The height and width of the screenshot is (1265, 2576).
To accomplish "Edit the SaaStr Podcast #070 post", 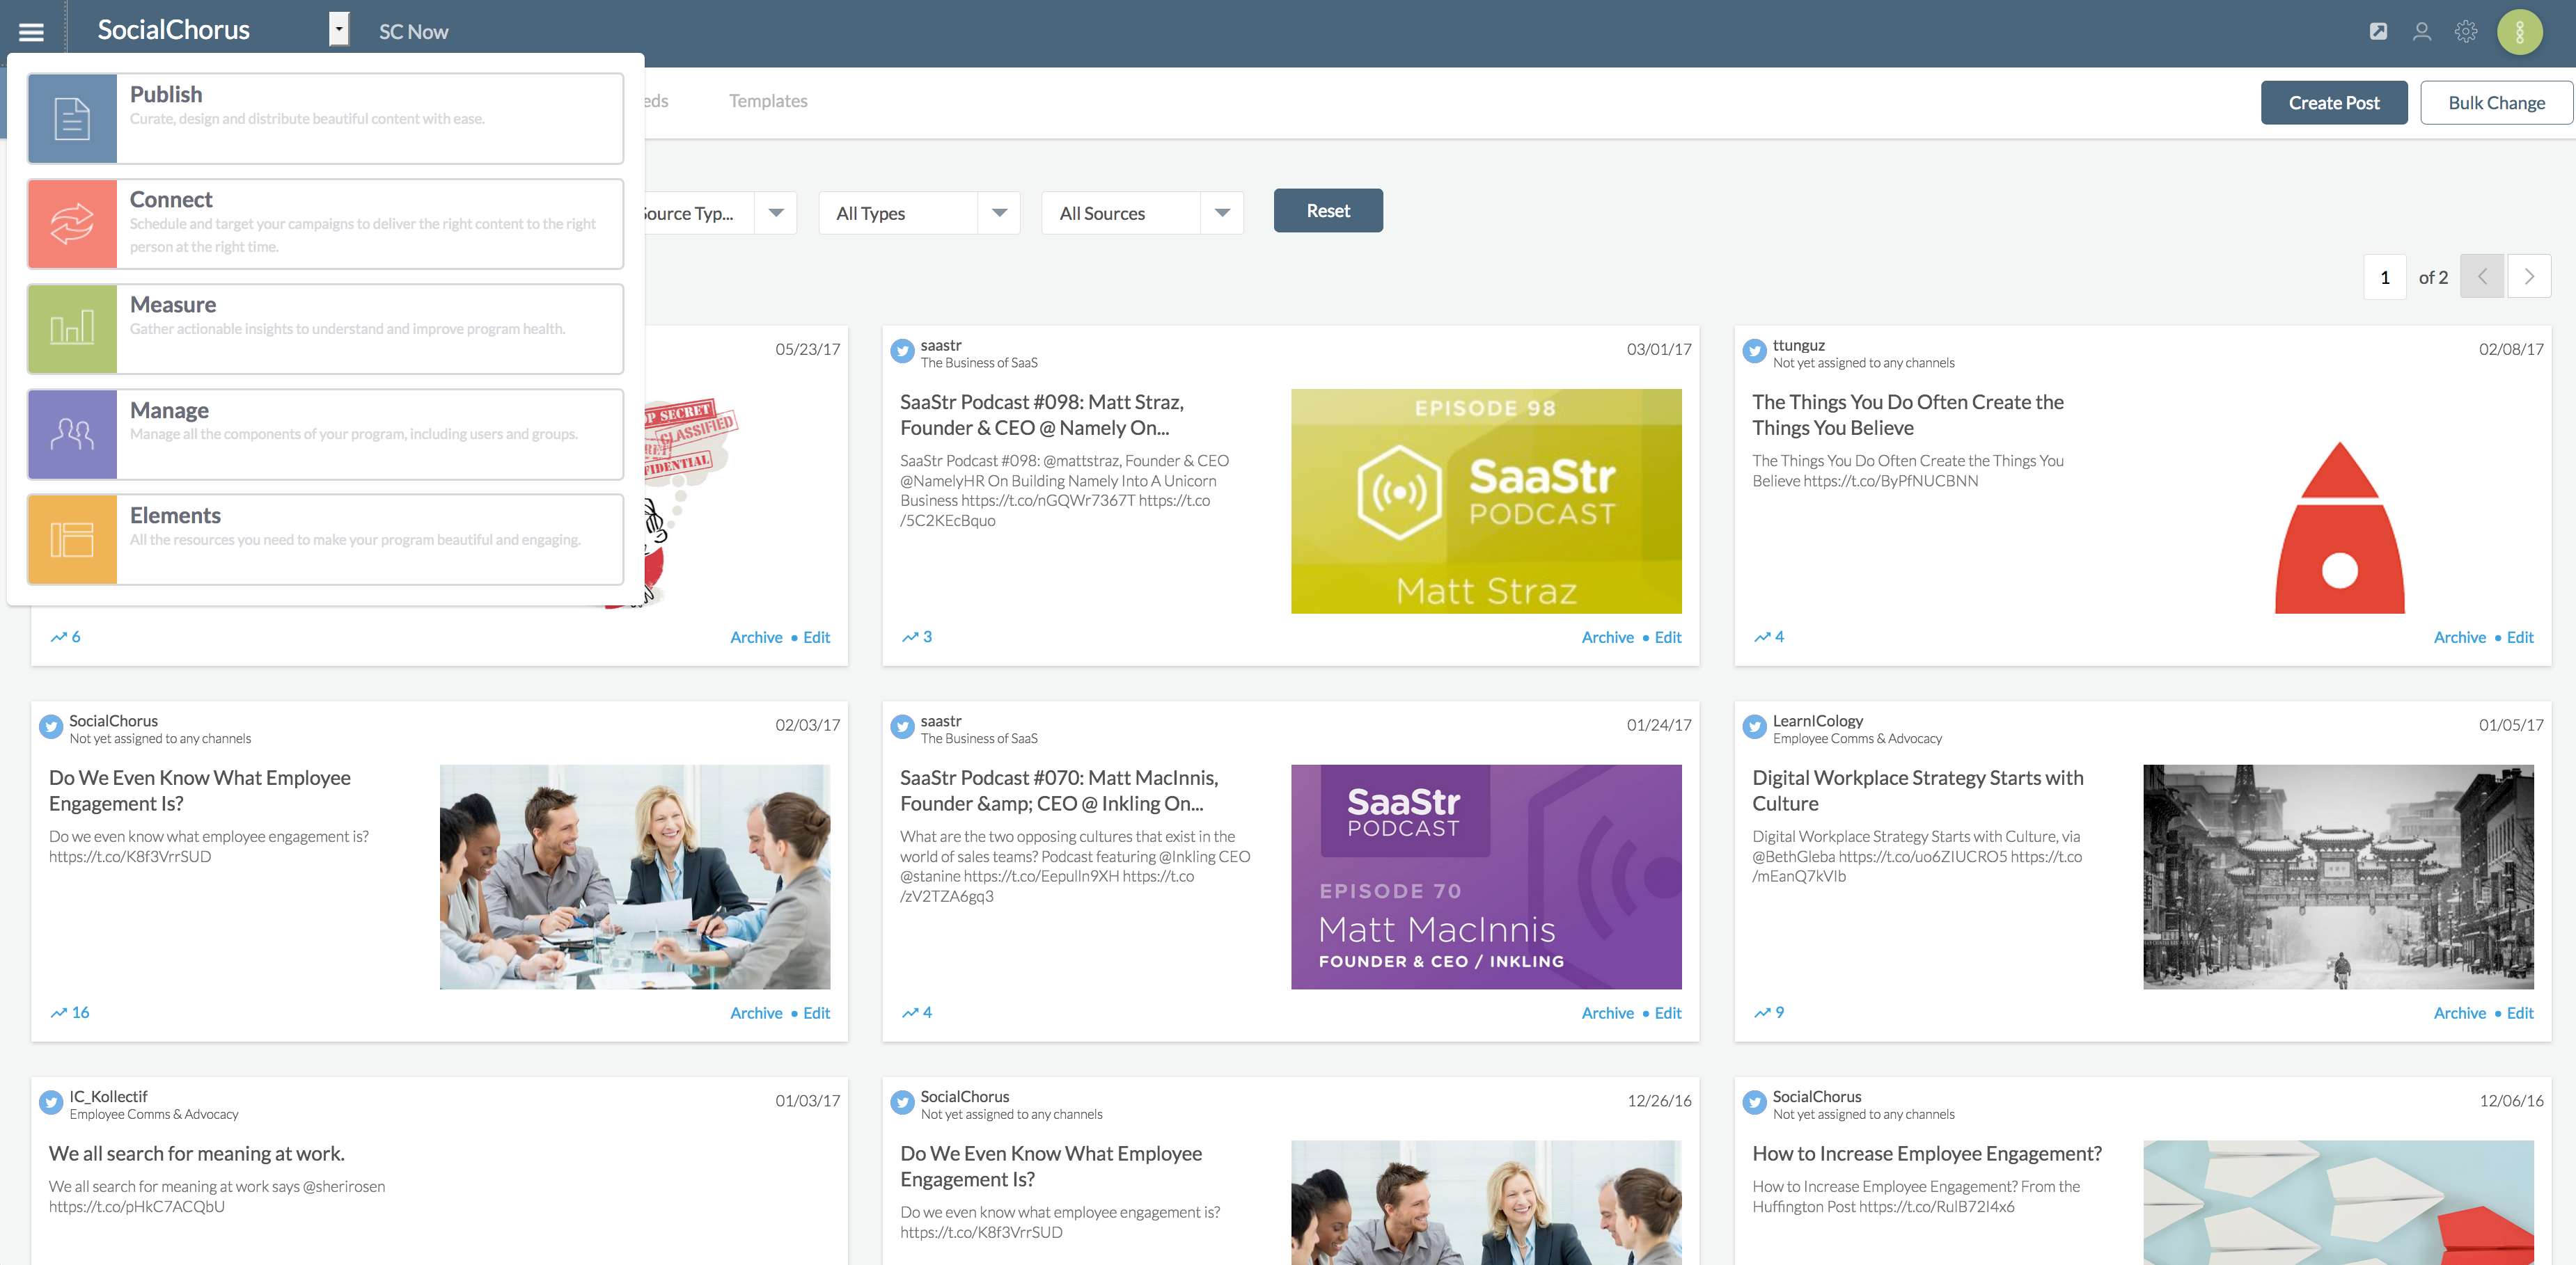I will click(x=1668, y=1013).
